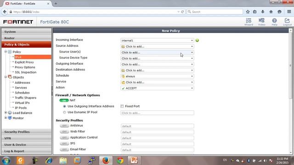The height and width of the screenshot is (165, 294).
Task: Click the Firefox Search field
Action: 215,12
